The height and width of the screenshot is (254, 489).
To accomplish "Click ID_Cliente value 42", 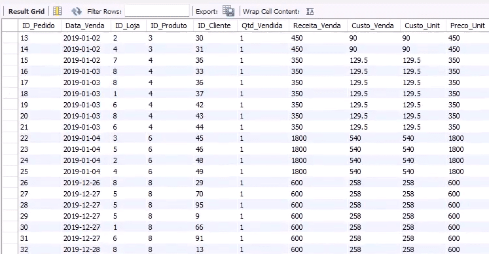I will (x=199, y=105).
